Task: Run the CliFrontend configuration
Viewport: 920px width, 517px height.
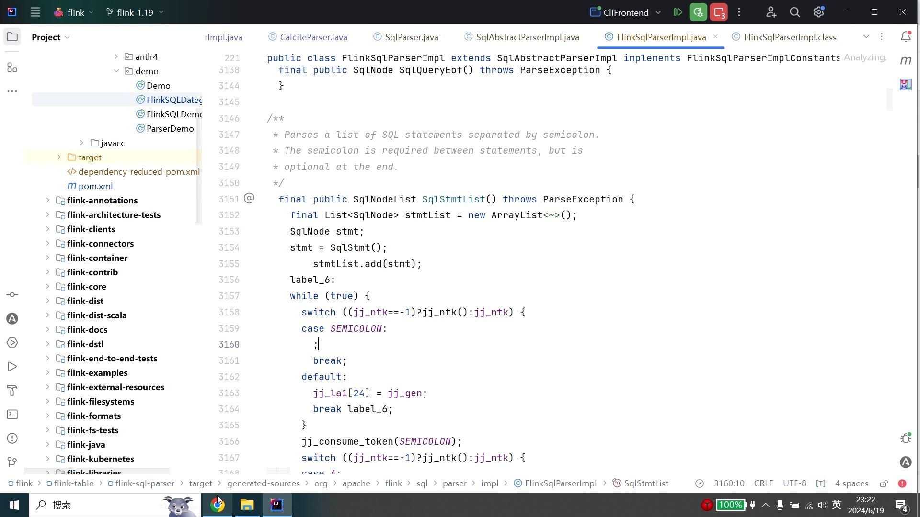Action: tap(678, 12)
